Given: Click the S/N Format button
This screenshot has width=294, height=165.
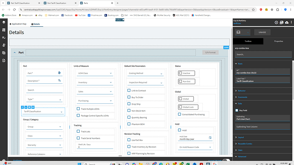Looking at the screenshot, I should [x=210, y=52].
